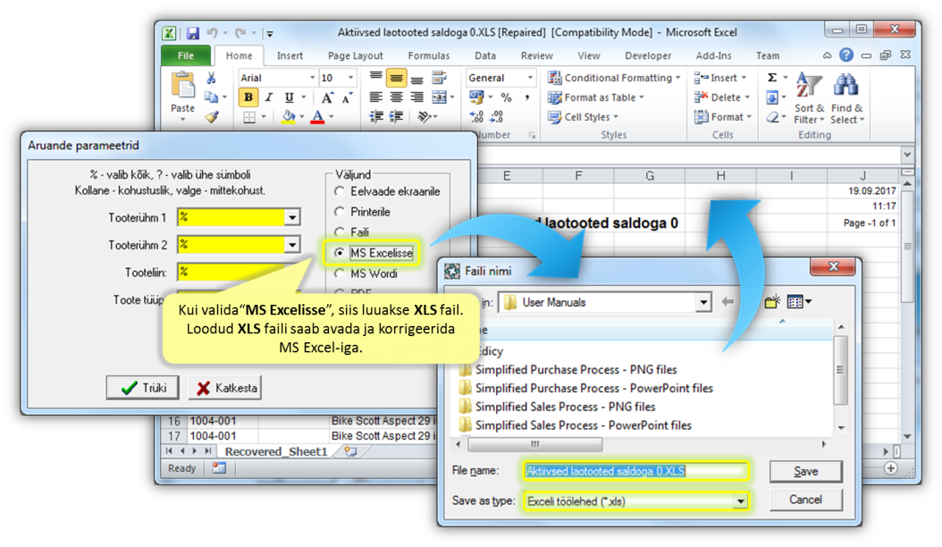Click the Trüki button
This screenshot has width=942, height=547.
142,388
